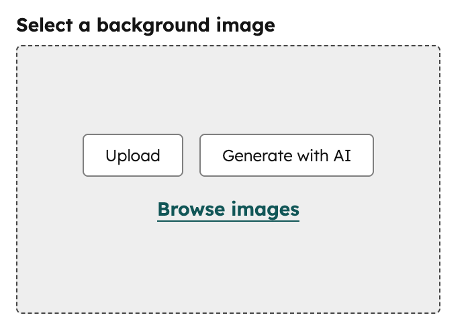Click the Upload button

[x=133, y=156]
